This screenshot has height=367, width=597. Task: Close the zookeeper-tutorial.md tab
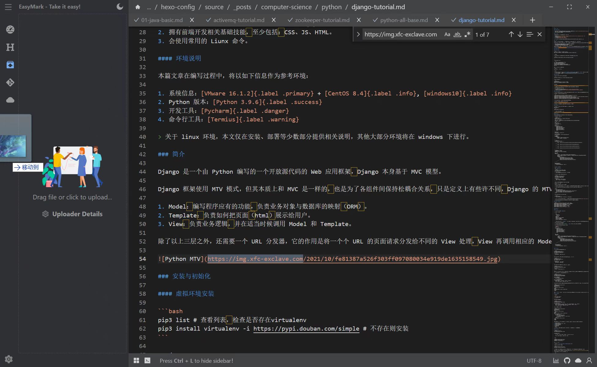coord(359,20)
